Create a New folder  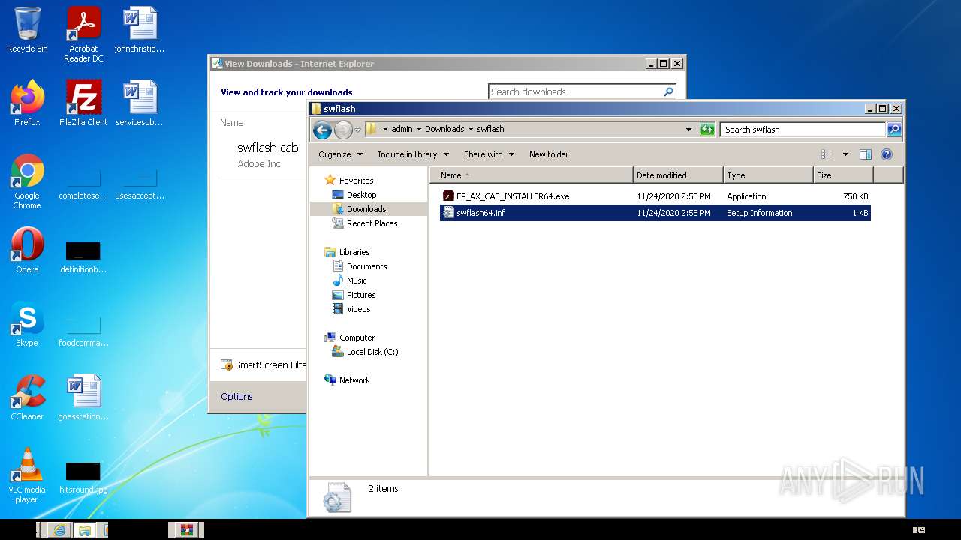pos(549,154)
